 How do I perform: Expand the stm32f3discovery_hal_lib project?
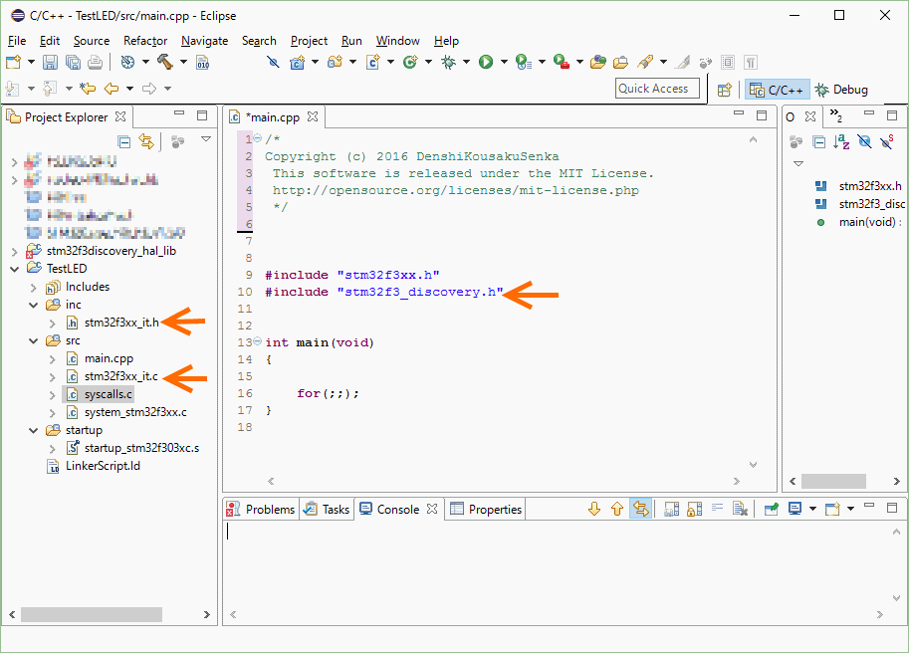coord(14,252)
